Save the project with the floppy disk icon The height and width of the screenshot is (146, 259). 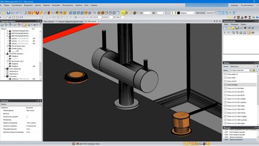(x=8, y=13)
